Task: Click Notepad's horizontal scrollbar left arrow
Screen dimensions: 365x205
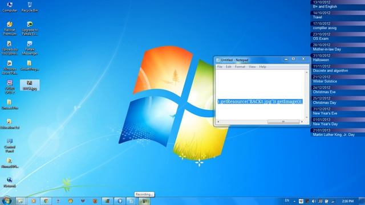Action: tap(218, 121)
